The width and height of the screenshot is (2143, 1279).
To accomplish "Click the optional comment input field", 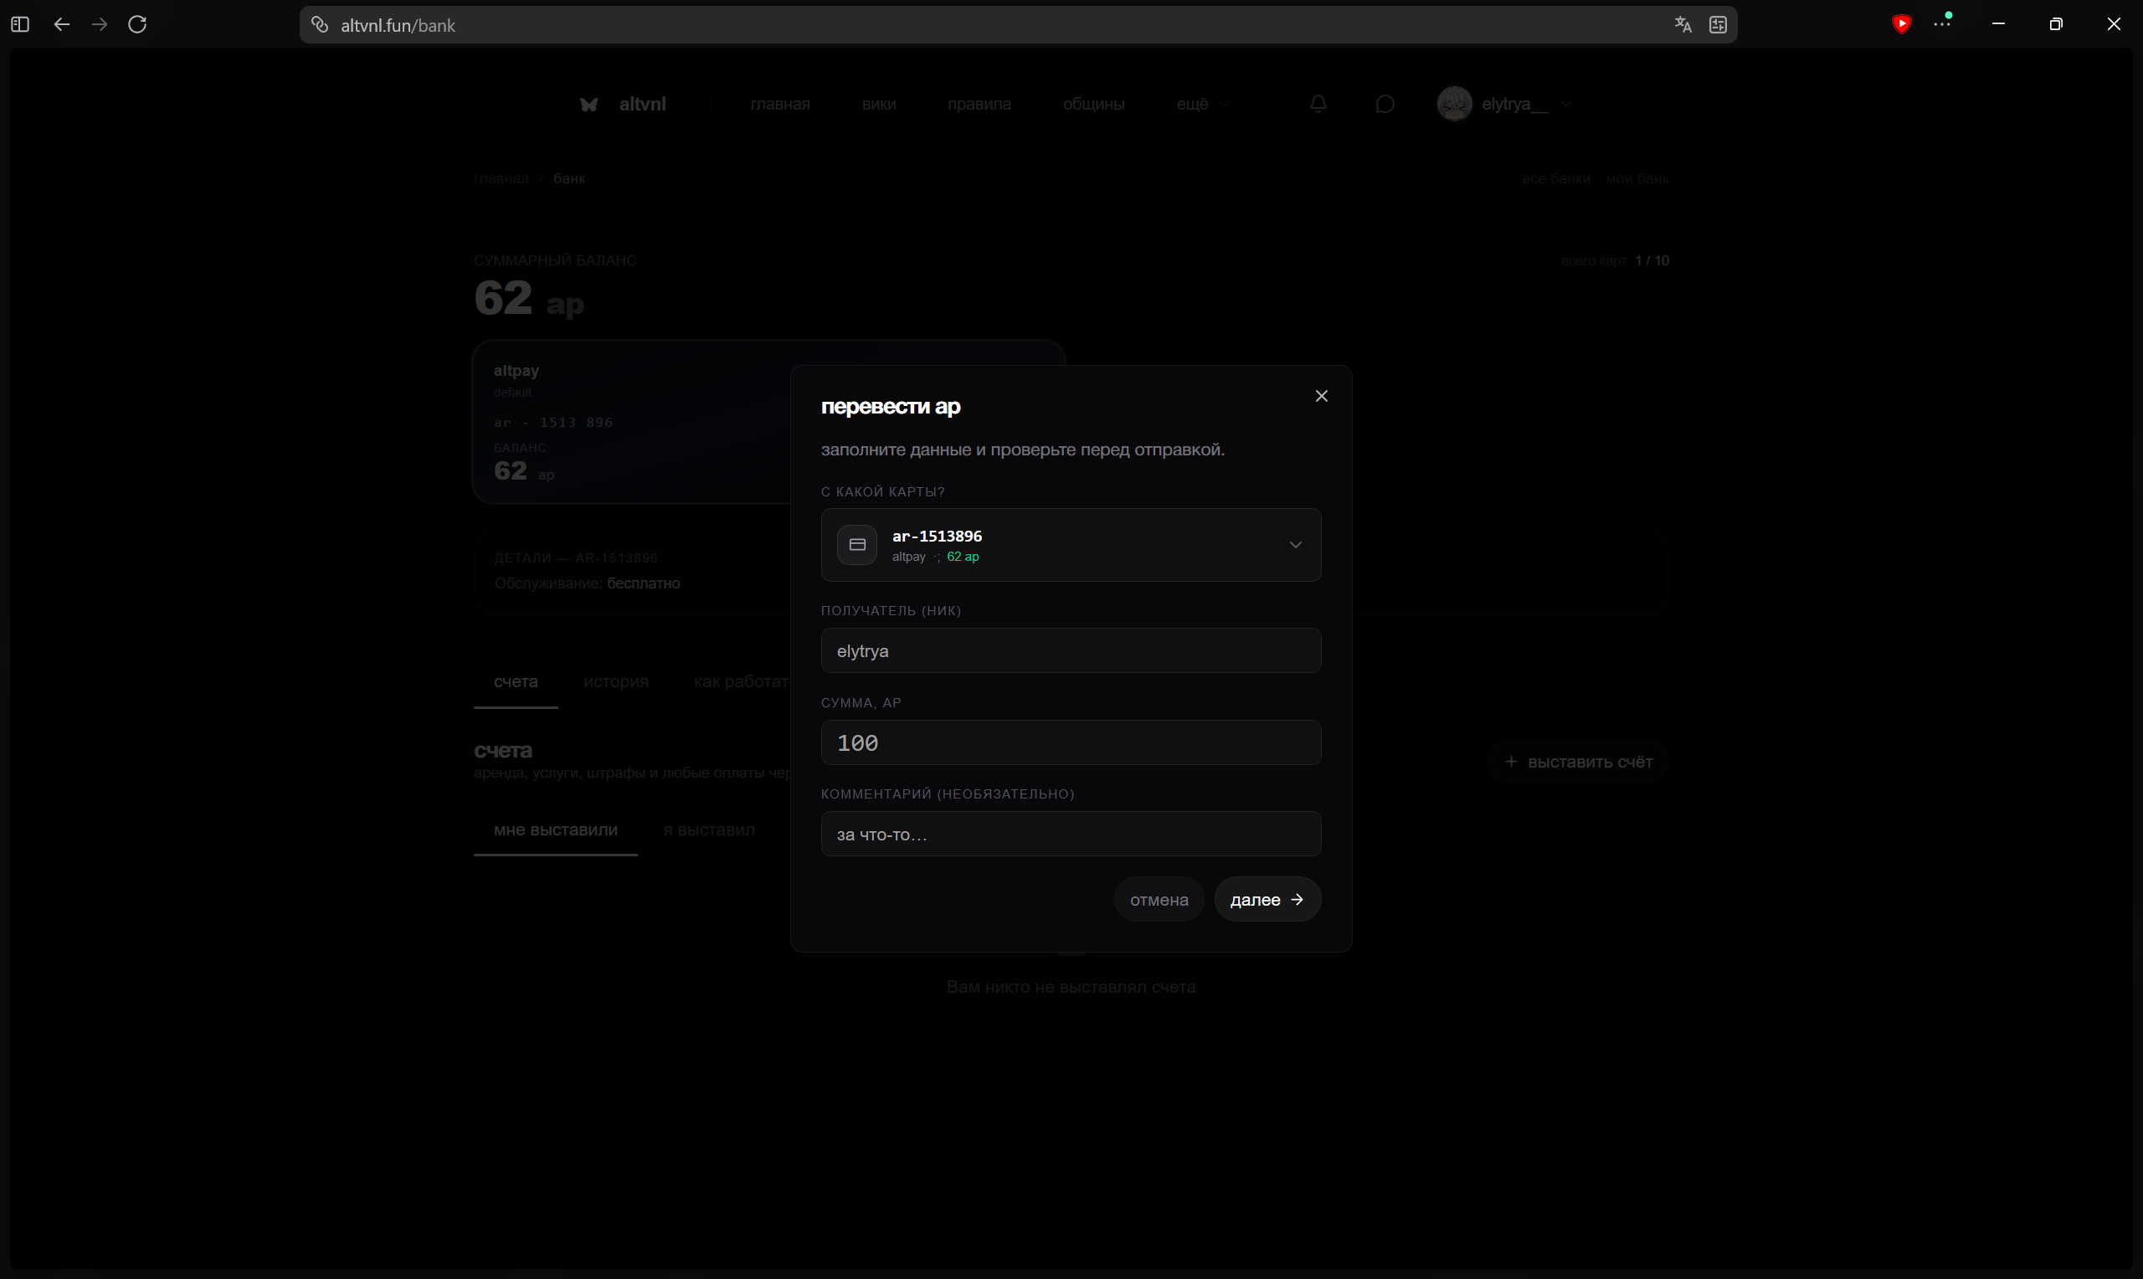I will pos(1070,834).
